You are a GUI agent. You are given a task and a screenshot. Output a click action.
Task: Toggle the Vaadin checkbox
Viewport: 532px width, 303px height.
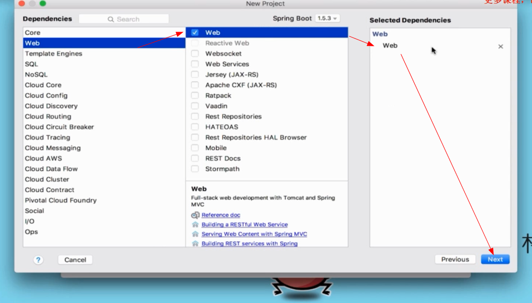tap(195, 106)
